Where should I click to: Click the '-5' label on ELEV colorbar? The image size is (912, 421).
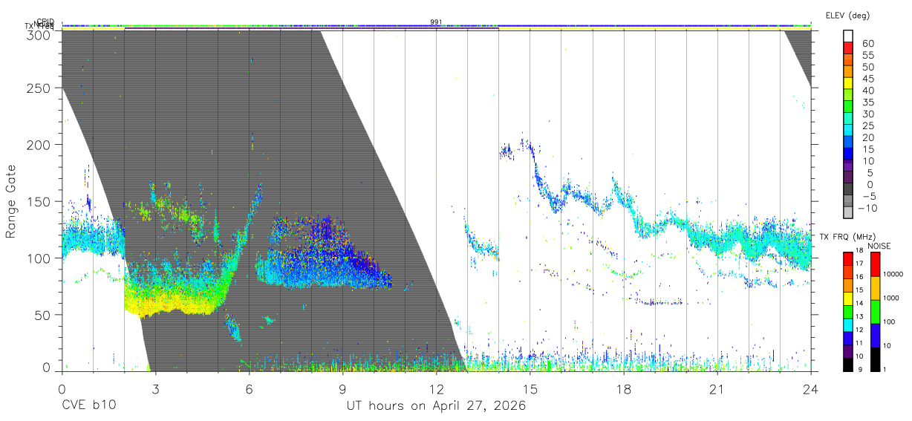867,196
